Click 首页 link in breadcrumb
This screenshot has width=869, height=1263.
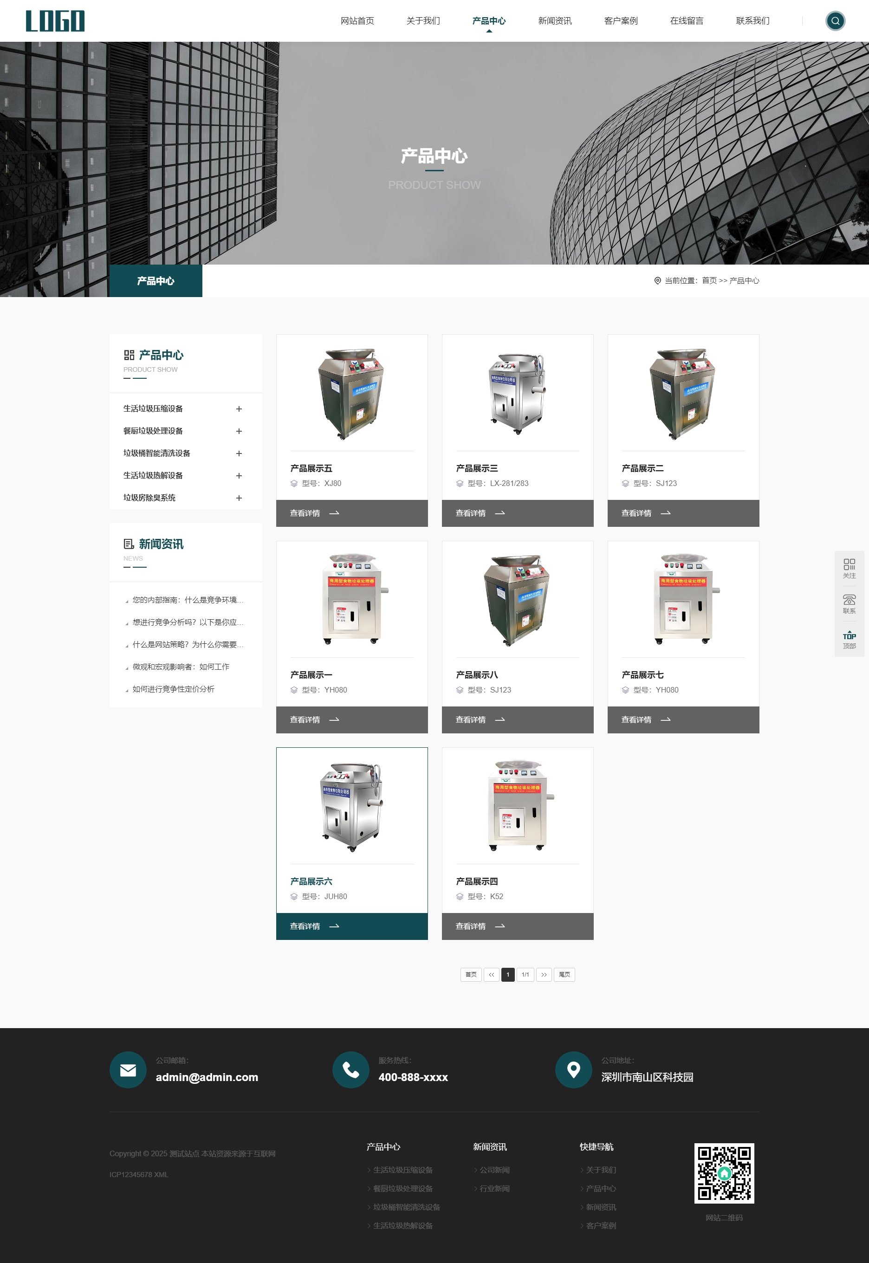[x=709, y=281]
